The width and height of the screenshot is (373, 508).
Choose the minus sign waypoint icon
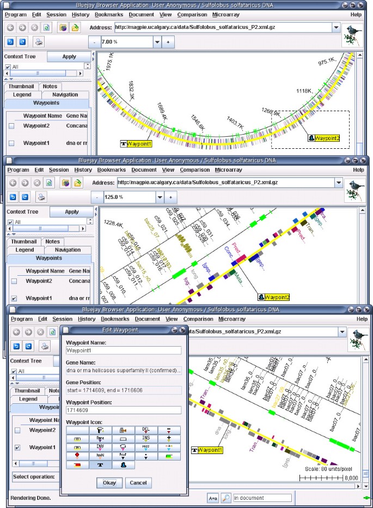169,430
